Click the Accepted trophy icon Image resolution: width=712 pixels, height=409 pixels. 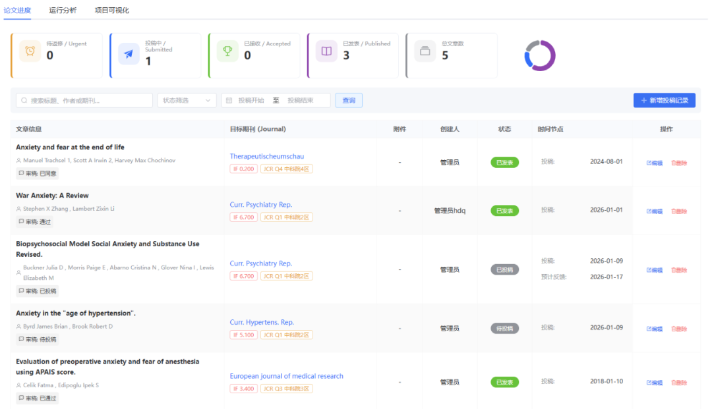(227, 52)
